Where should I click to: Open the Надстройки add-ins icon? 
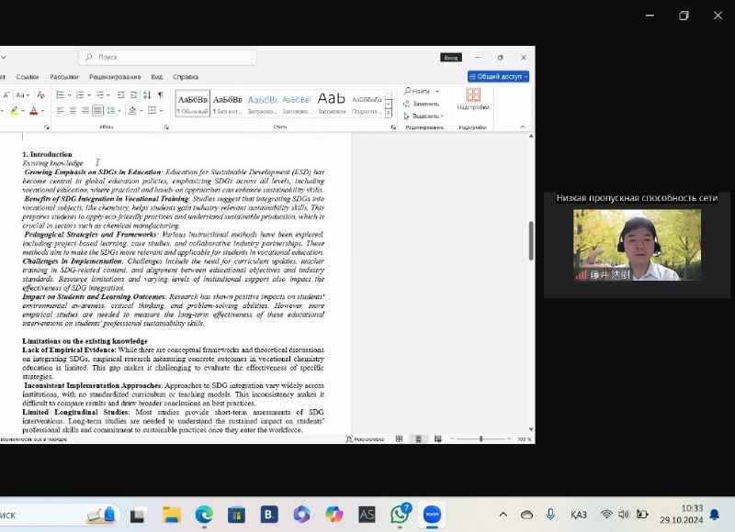click(473, 98)
